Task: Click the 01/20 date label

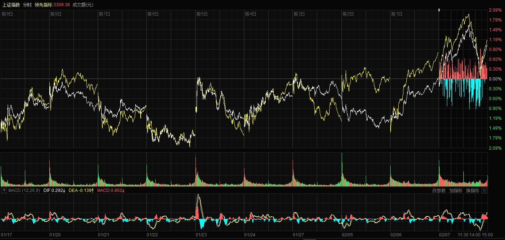Action: click(55, 235)
